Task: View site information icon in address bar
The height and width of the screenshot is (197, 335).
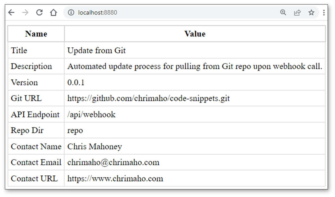Action: 71,13
